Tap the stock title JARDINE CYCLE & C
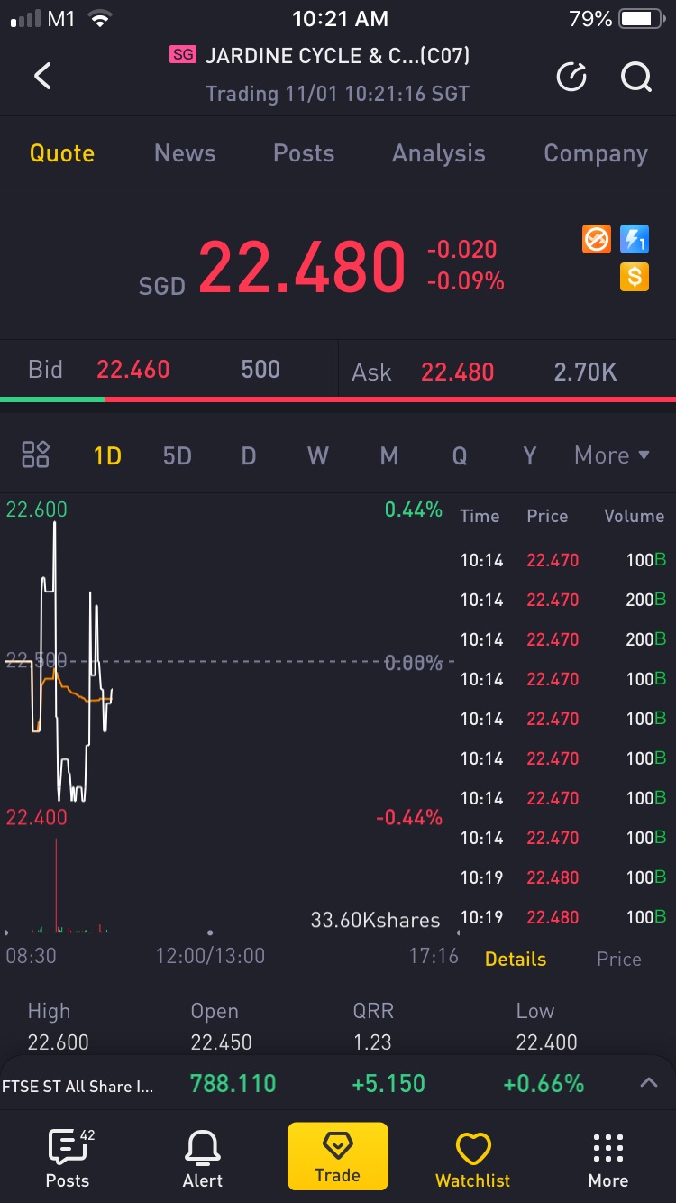The height and width of the screenshot is (1203, 676). [338, 55]
